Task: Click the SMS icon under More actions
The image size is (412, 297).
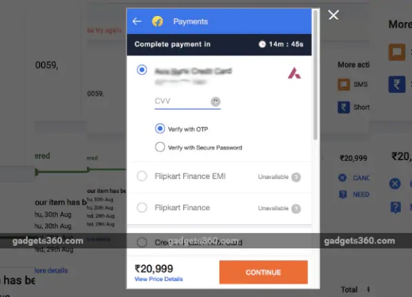Action: [344, 85]
